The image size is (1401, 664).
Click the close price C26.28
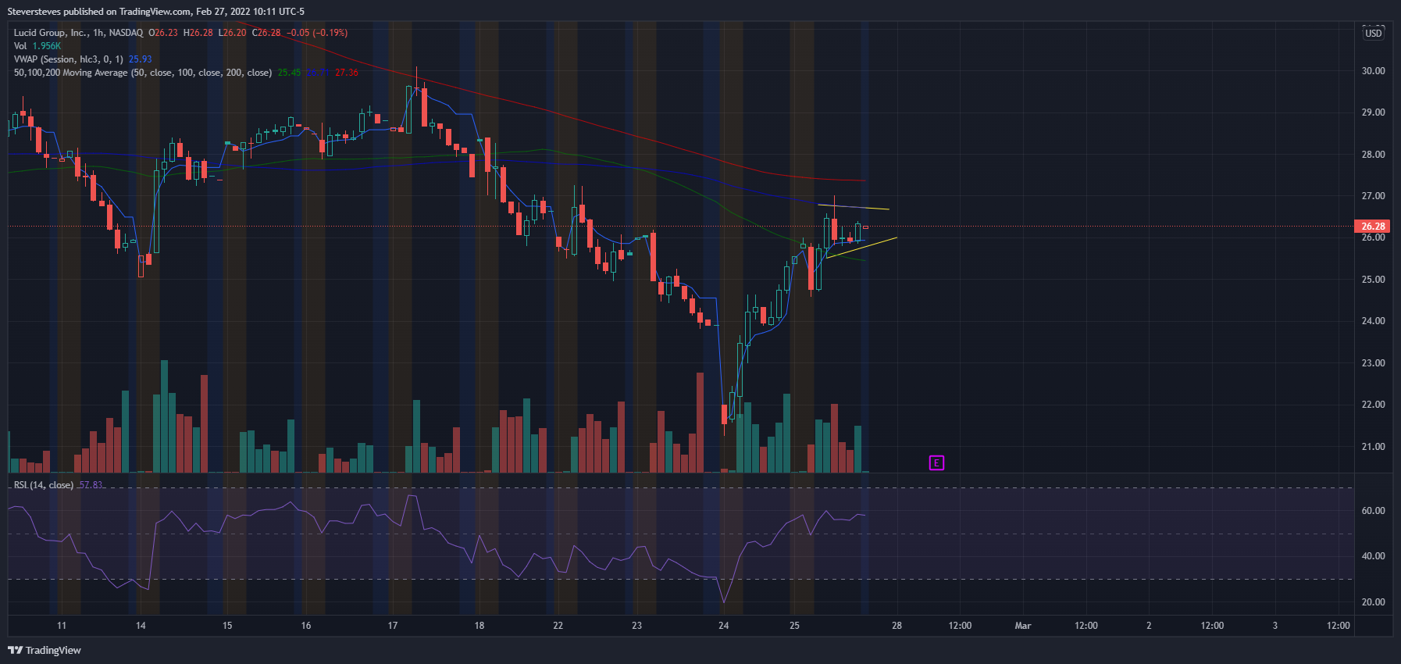pos(266,33)
